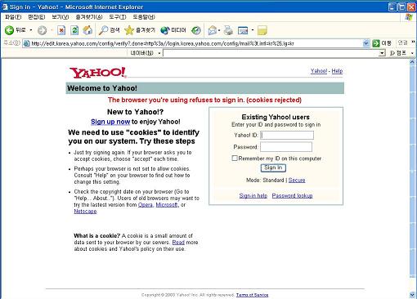Click the green Go arrow button
417x299 pixels.
pyautogui.click(x=376, y=43)
